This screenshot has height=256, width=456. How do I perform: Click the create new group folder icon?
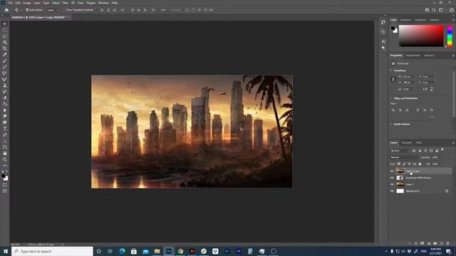pyautogui.click(x=435, y=243)
